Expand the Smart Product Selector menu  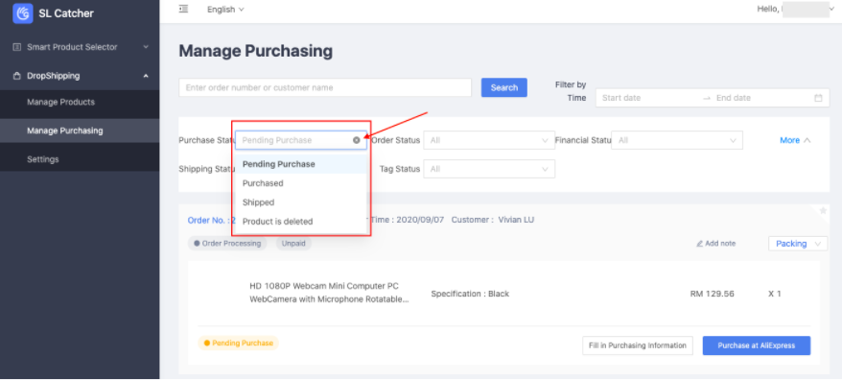coord(80,47)
